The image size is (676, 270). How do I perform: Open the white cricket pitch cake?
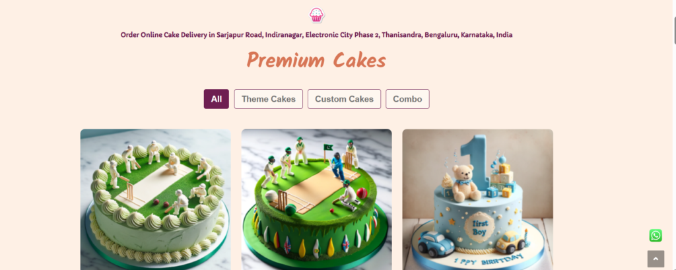click(x=156, y=199)
